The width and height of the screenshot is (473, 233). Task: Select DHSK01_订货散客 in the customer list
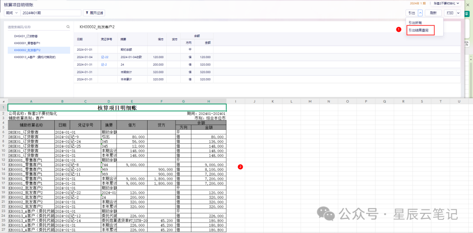pyautogui.click(x=39, y=36)
